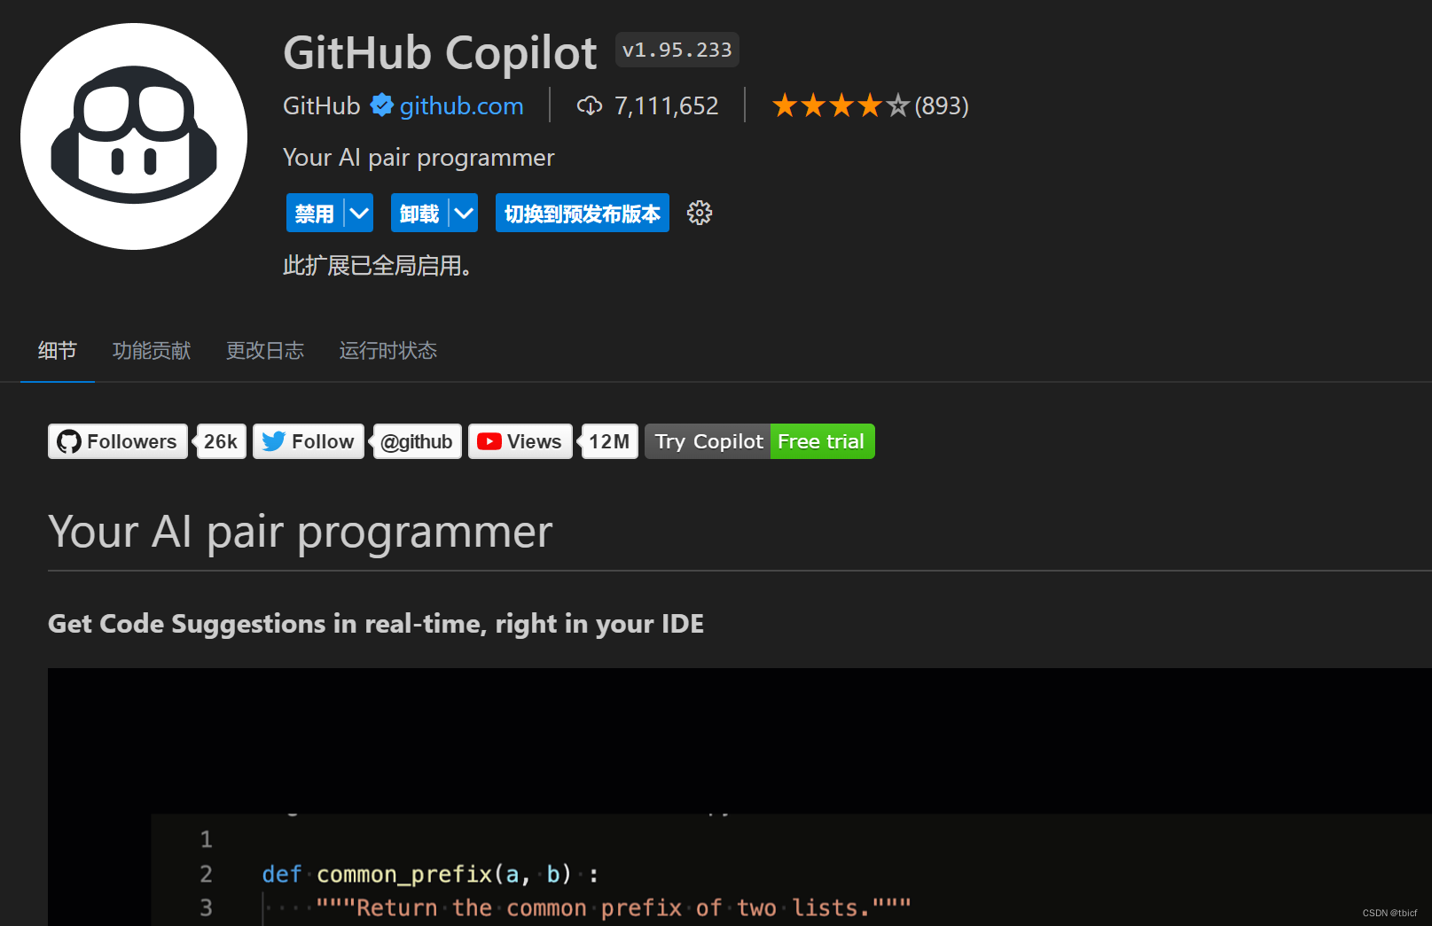Click the GitHub publisher name
The image size is (1432, 926).
point(322,105)
